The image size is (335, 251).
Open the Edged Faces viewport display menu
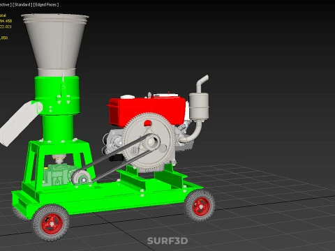click(46, 5)
